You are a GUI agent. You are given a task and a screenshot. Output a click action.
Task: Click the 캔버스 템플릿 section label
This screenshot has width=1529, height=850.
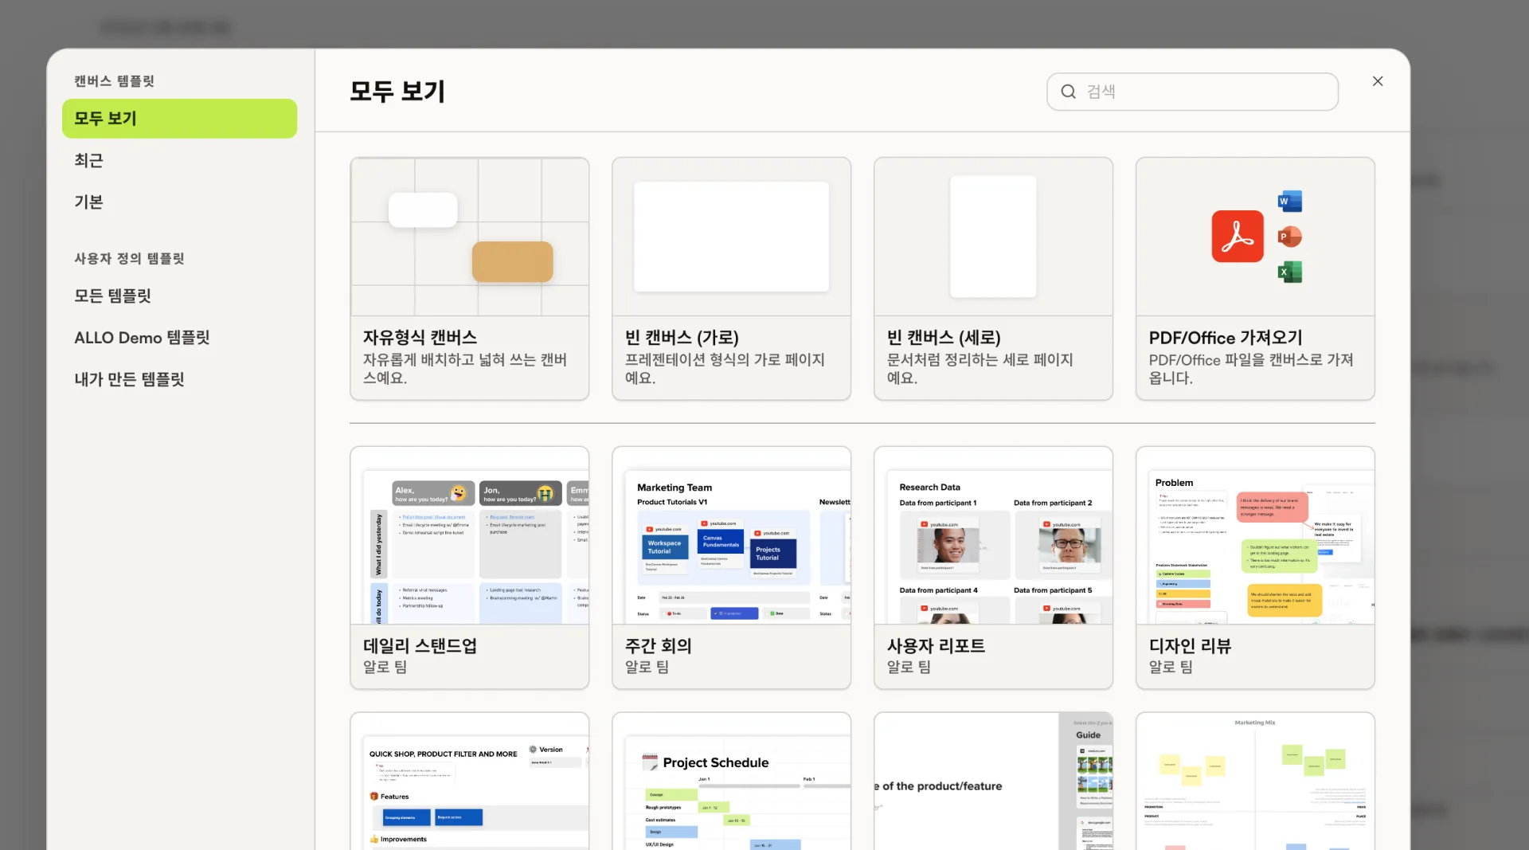[x=114, y=81]
